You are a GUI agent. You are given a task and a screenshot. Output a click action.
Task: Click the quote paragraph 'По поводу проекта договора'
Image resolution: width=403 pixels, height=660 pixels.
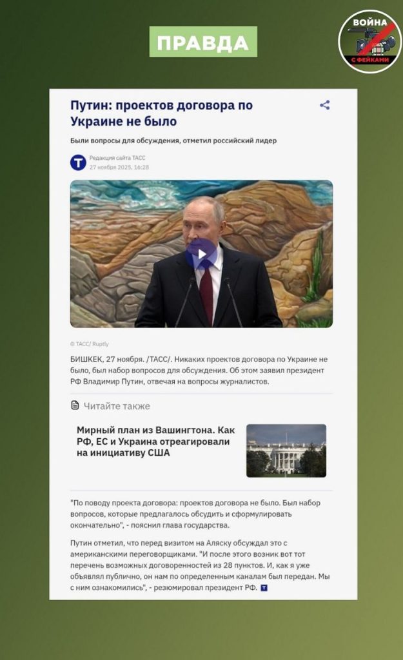[195, 514]
